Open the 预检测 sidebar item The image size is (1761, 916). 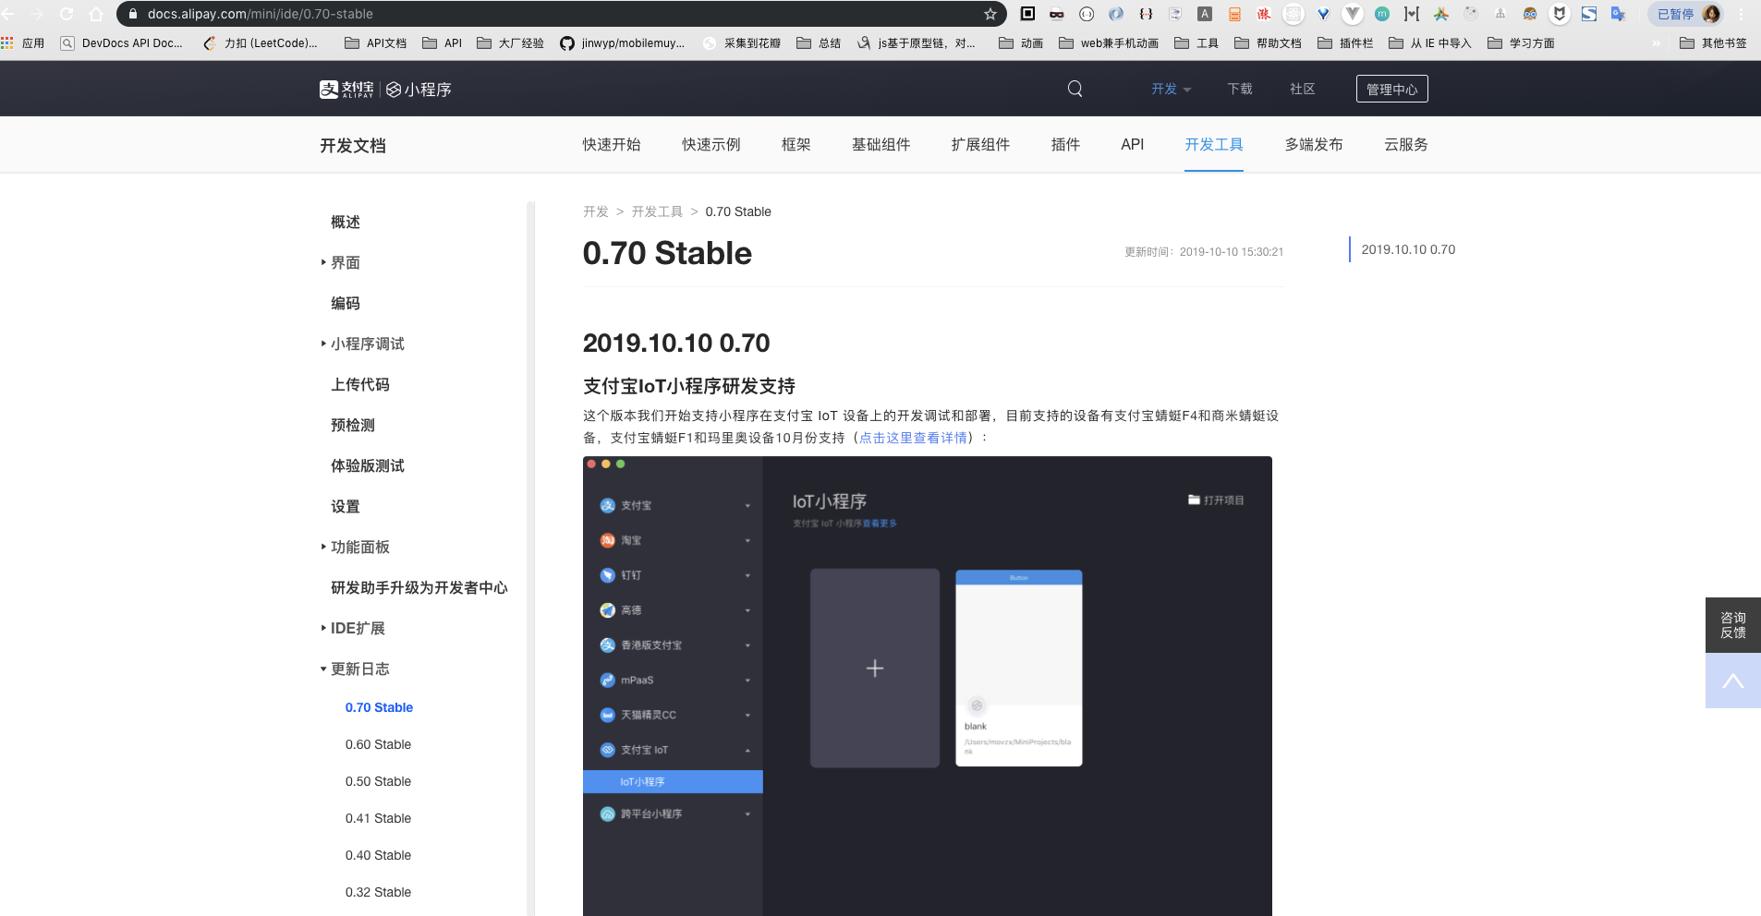click(x=353, y=426)
